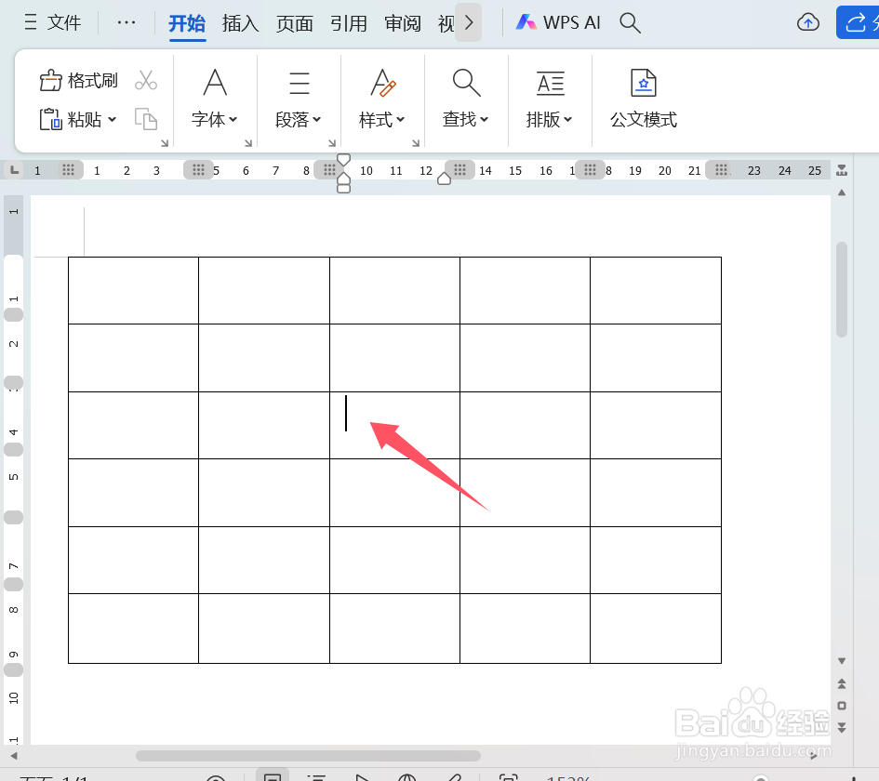Click the Copy icon below the scissors
The image size is (879, 781).
(145, 120)
